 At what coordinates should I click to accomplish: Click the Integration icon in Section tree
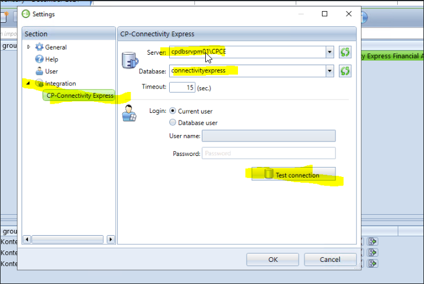[40, 83]
